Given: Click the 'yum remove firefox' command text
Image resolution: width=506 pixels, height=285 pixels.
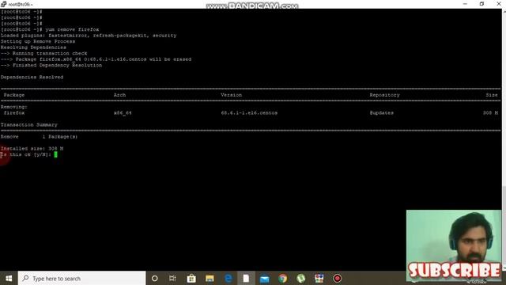Looking at the screenshot, I should pos(72,29).
